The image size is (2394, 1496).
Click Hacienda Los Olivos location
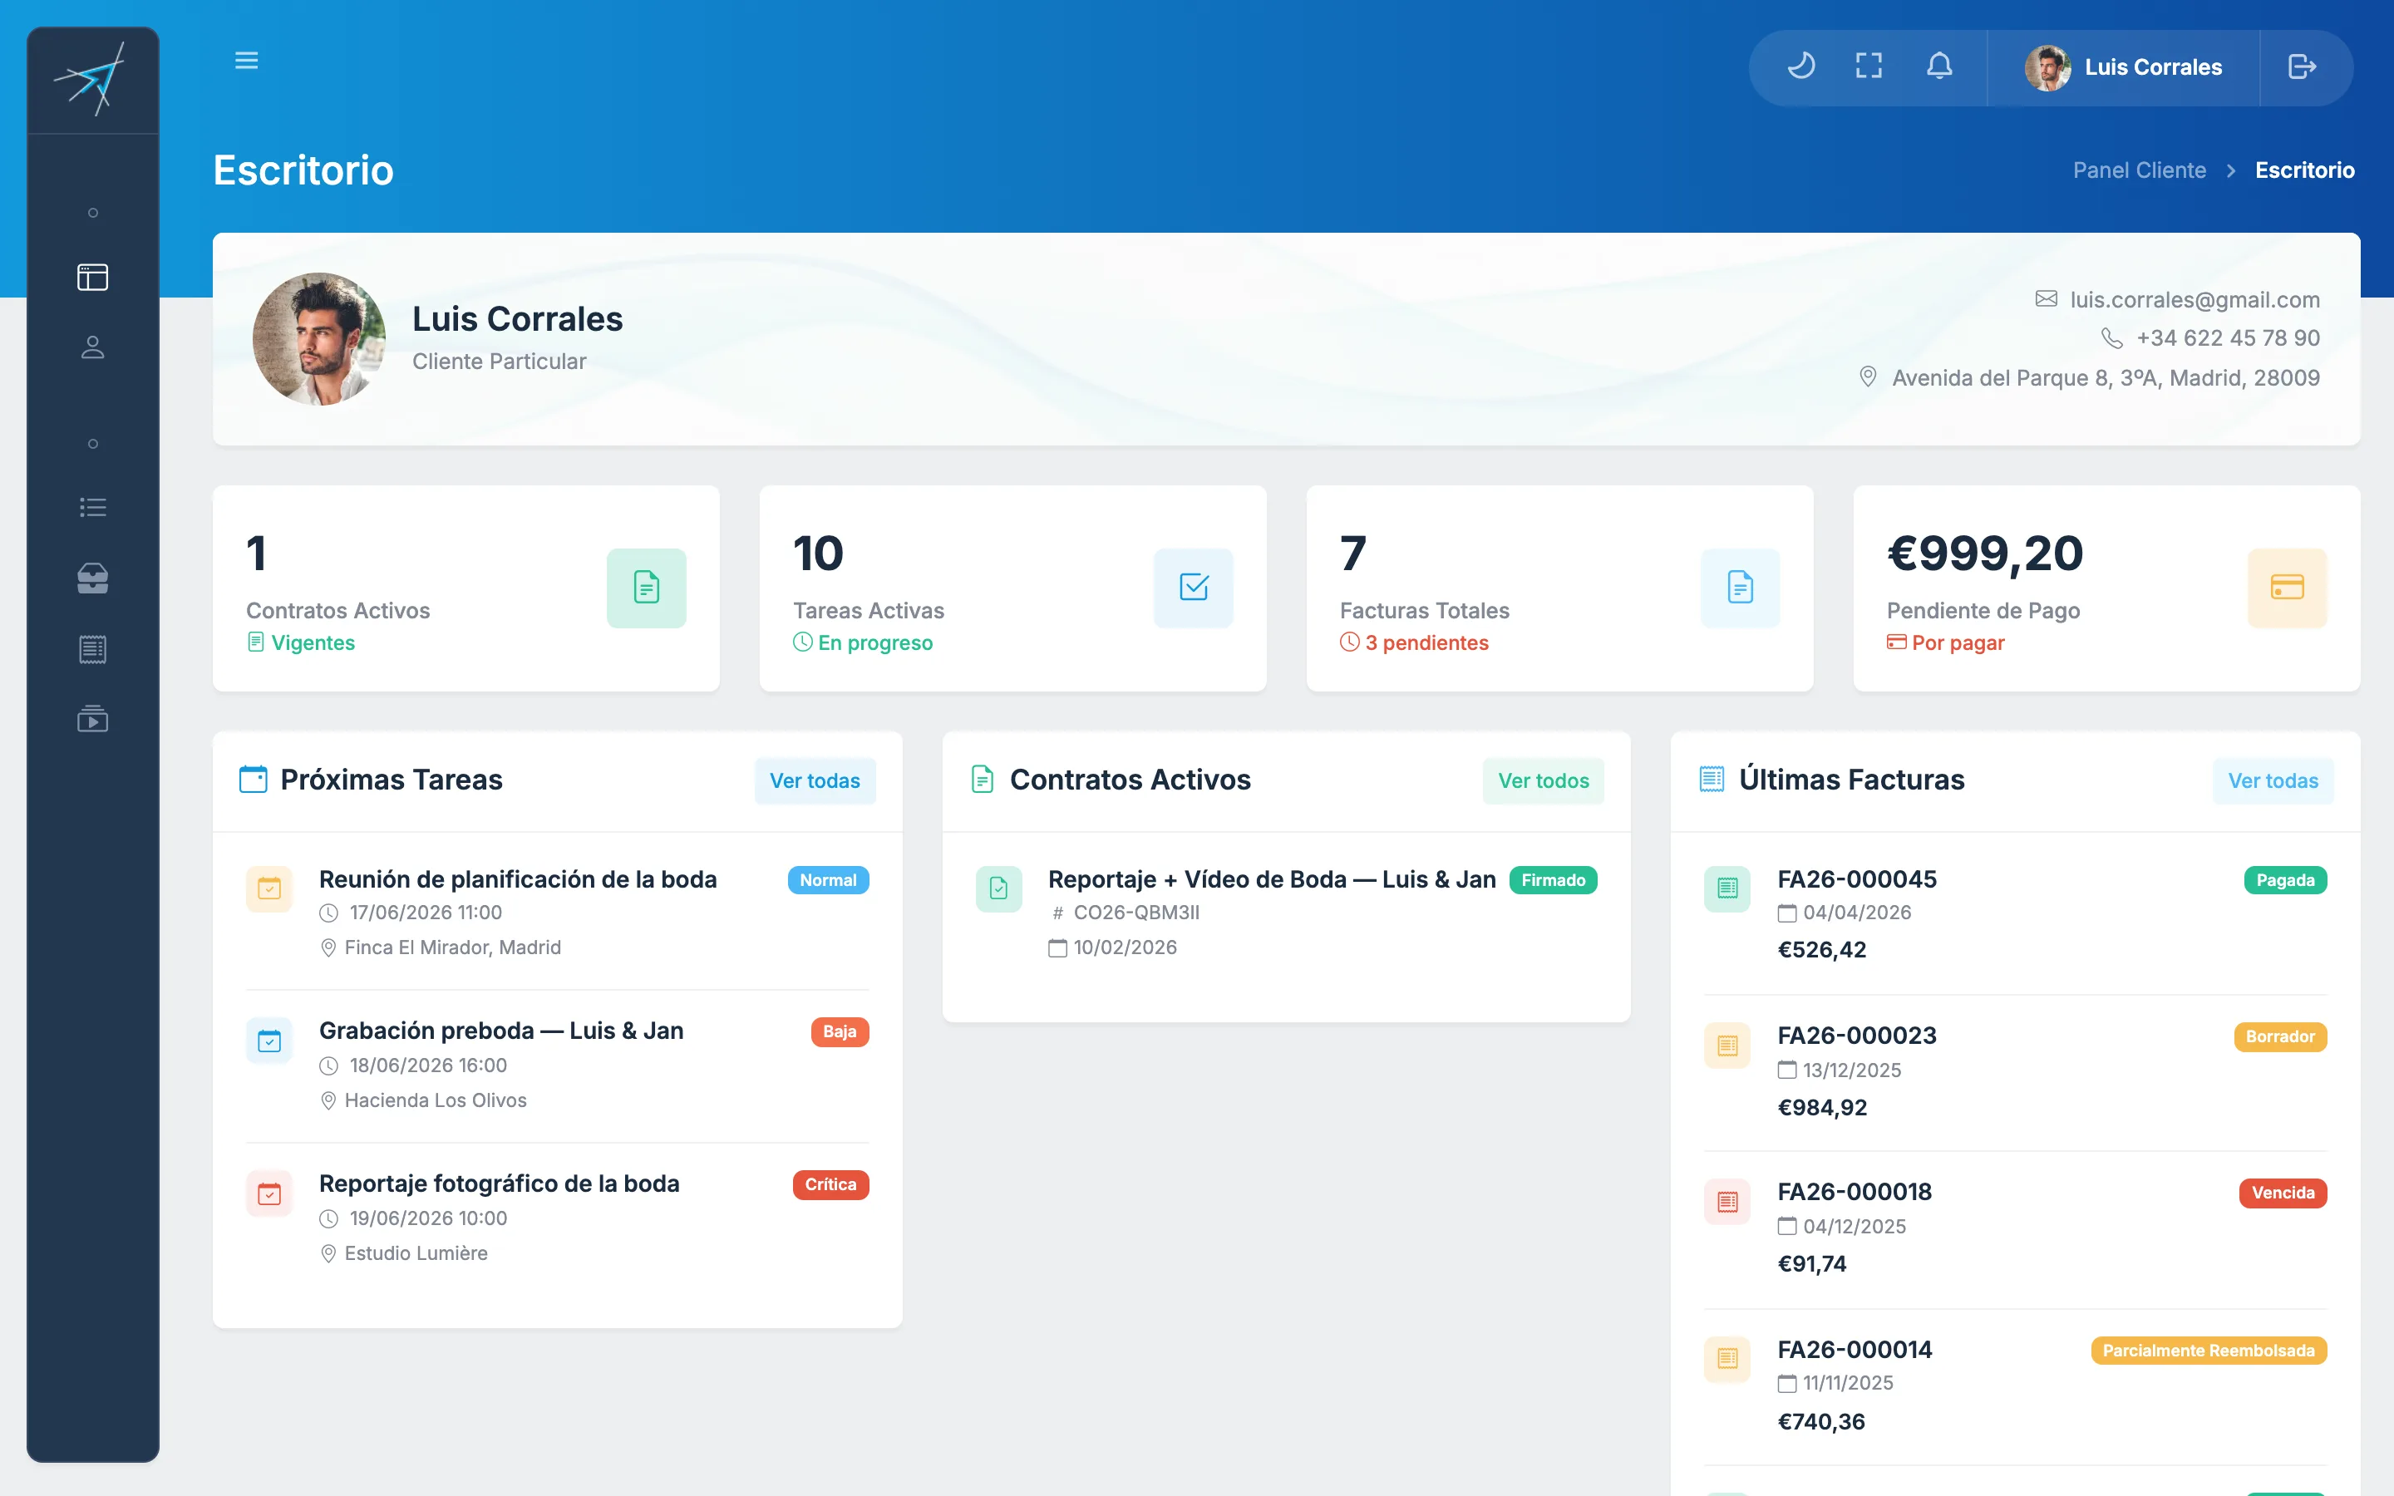[436, 1101]
